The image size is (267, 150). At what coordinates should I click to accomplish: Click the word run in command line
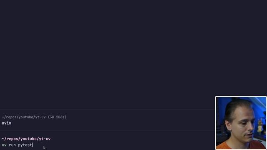point(12,145)
